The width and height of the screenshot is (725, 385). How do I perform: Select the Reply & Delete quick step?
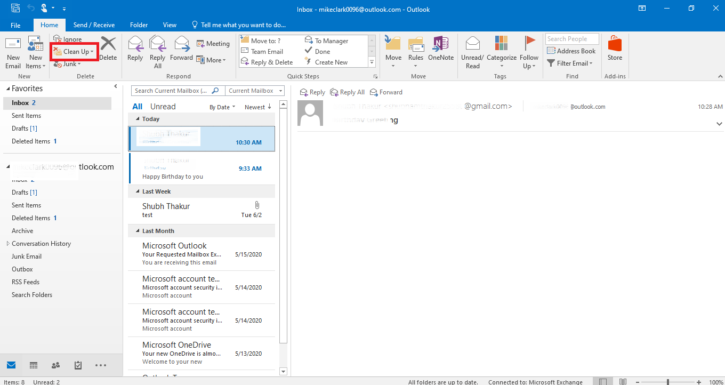[267, 62]
